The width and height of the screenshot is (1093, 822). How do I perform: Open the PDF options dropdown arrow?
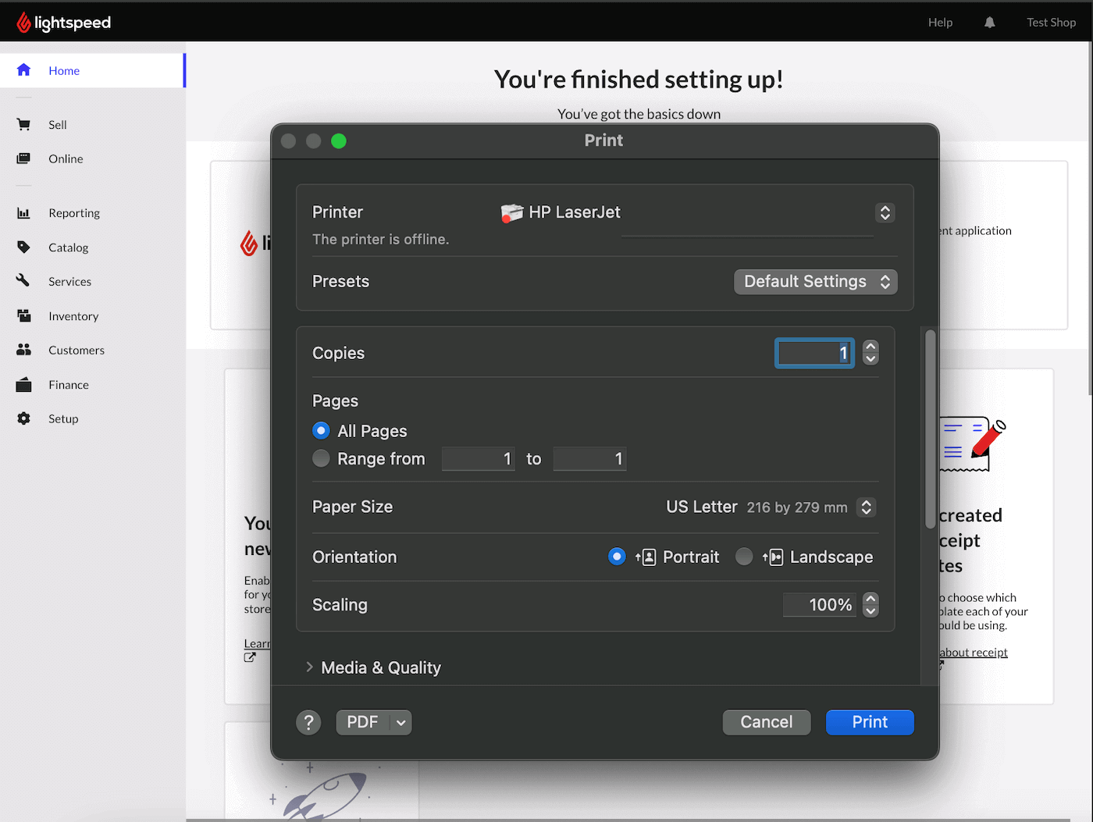tap(401, 723)
